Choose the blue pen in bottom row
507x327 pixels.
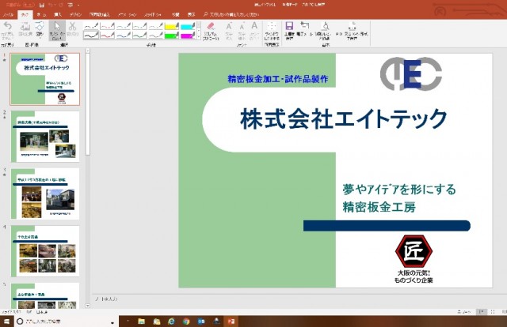124,36
